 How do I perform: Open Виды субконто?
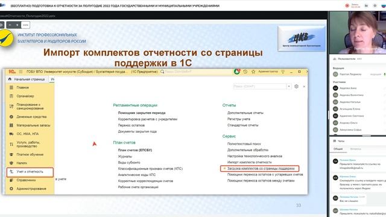(x=129, y=162)
